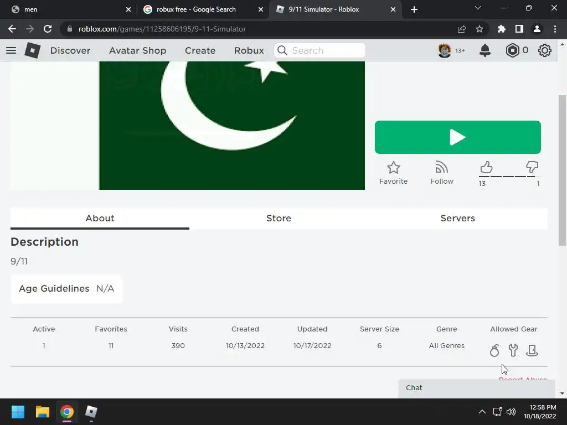Close the 9/11 Simulator browser tab
This screenshot has height=425, width=567.
[x=393, y=9]
